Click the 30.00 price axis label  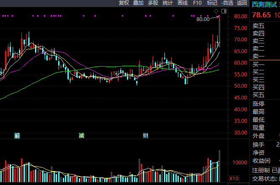240,133
